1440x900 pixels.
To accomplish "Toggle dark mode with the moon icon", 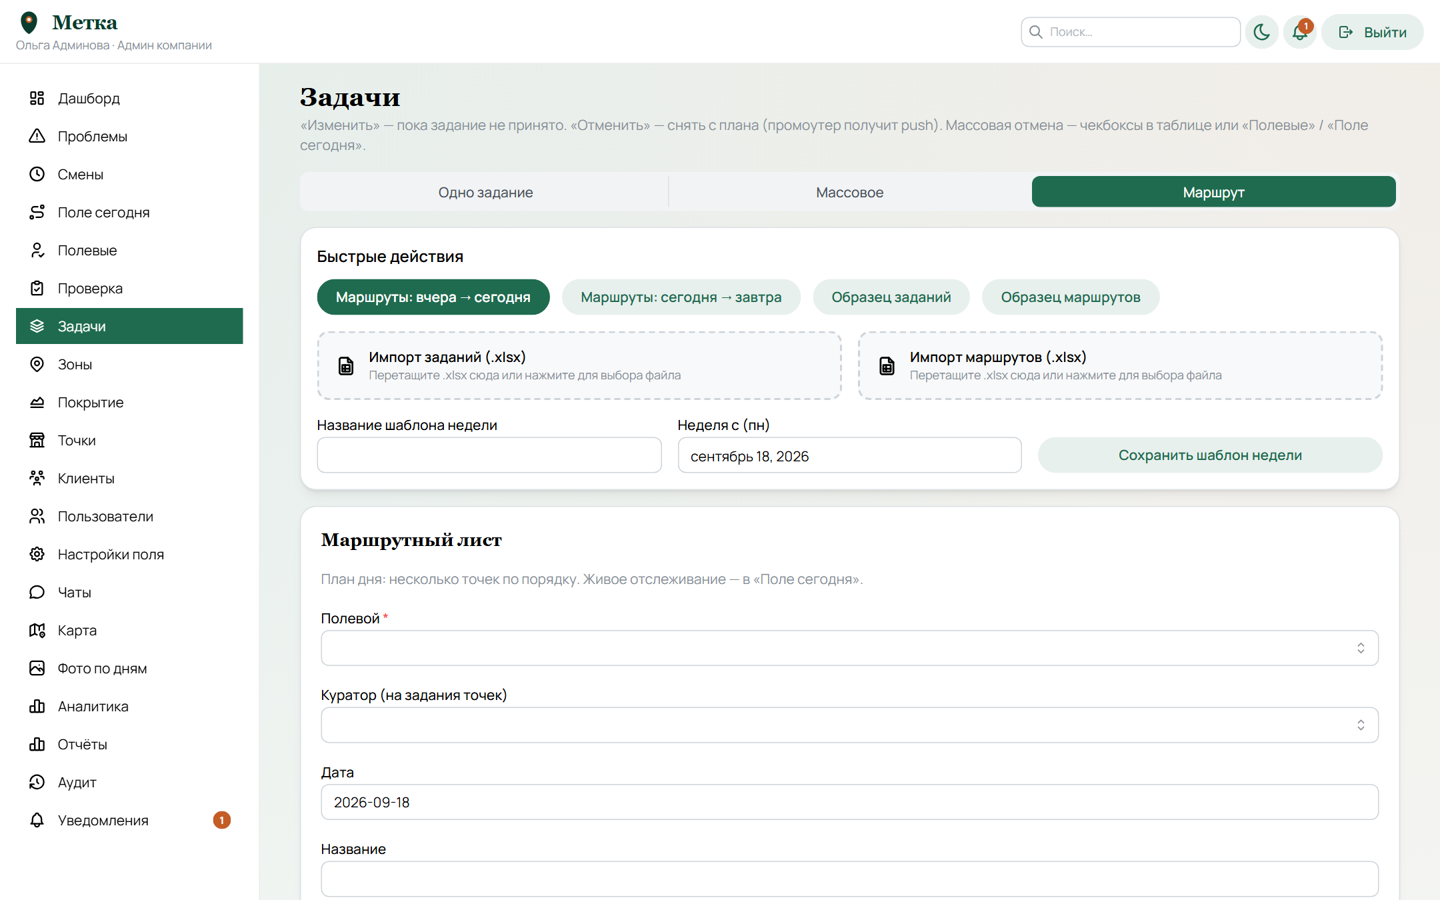I will coord(1261,32).
